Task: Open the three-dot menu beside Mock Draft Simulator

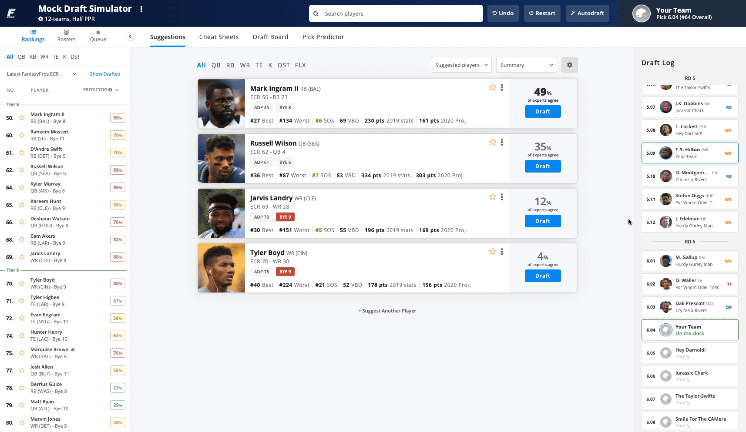Action: [x=141, y=9]
